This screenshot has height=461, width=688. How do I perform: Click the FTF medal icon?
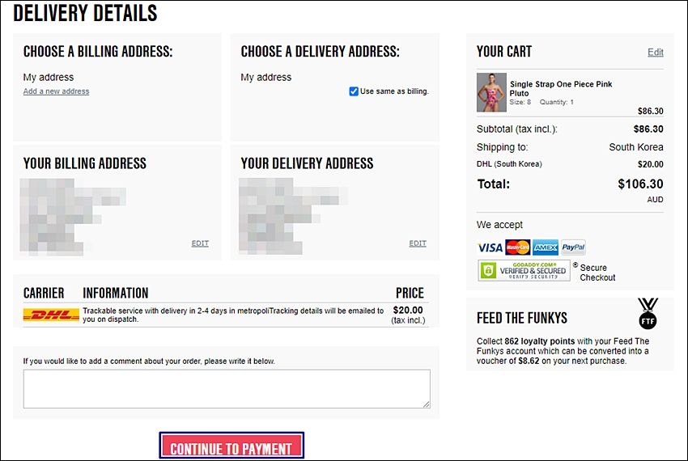tap(648, 313)
